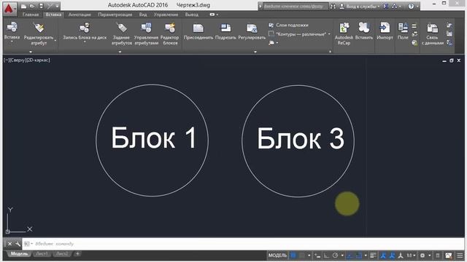The image size is (467, 262).
Task: Toggle ortho mode in status bar
Action: tap(326, 255)
